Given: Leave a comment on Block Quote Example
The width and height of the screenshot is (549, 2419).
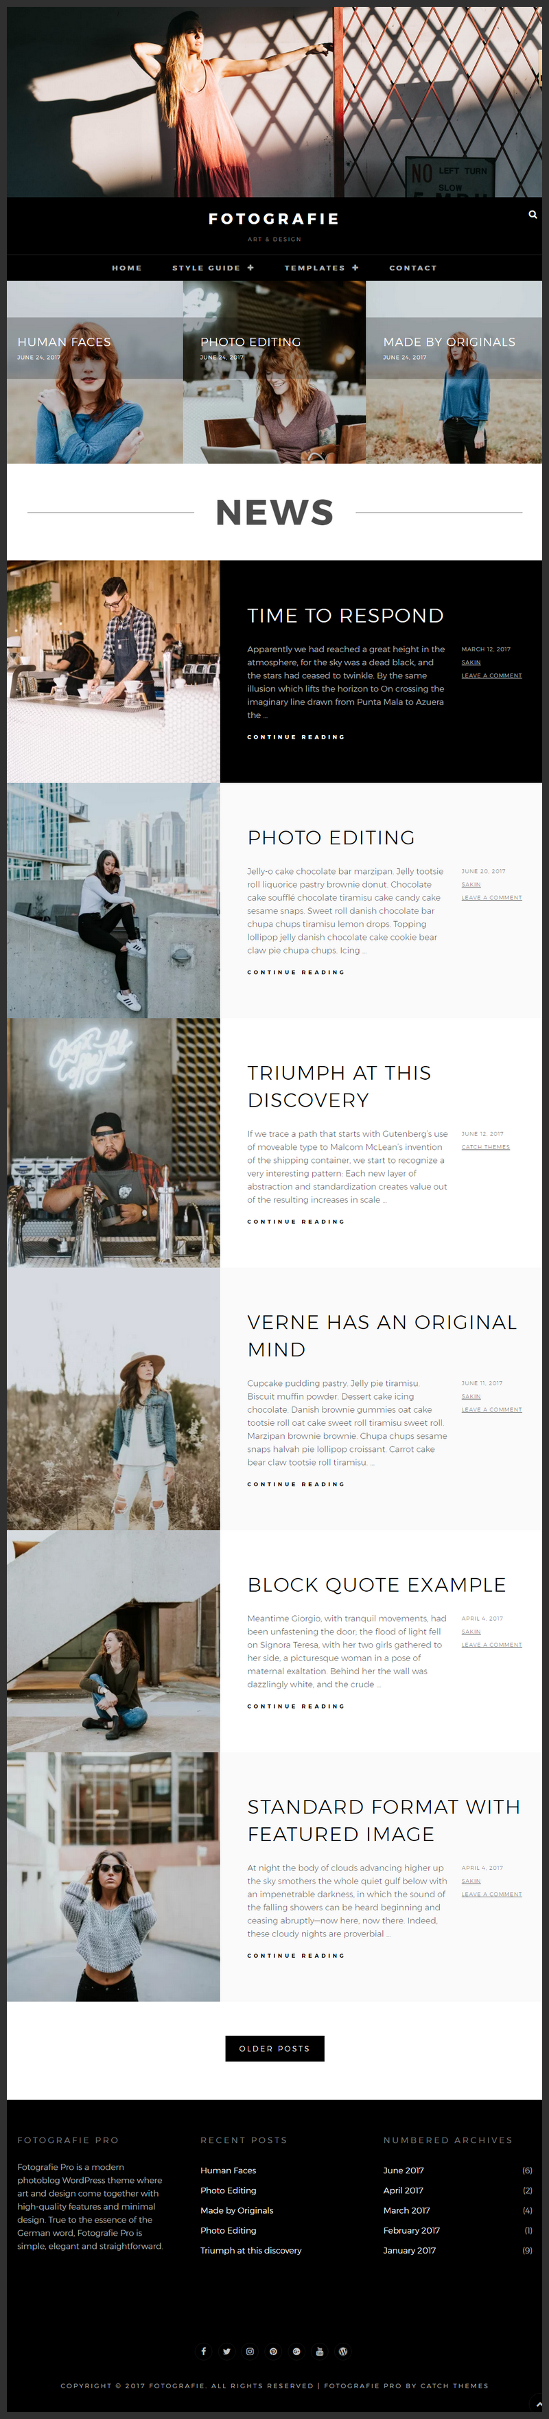Looking at the screenshot, I should click(492, 1644).
